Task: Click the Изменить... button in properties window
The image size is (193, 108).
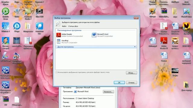Action: (108, 92)
